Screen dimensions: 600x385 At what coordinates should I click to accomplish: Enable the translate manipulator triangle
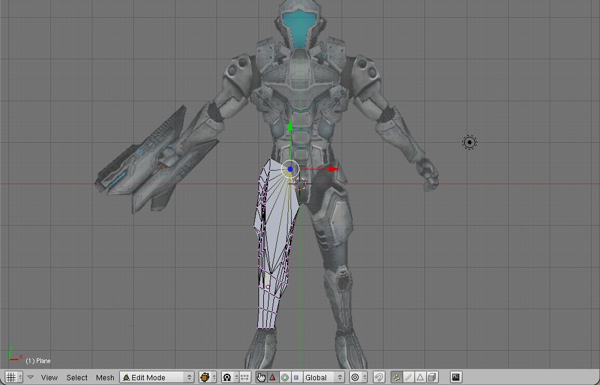(273, 377)
